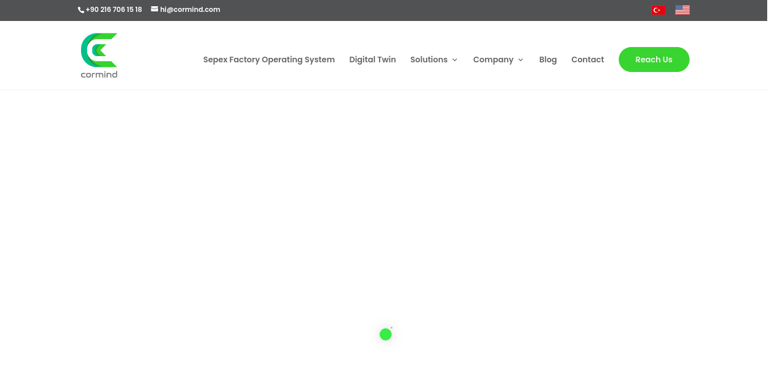Expand the Solutions dropdown chevron
774x369 pixels.
pyautogui.click(x=454, y=60)
